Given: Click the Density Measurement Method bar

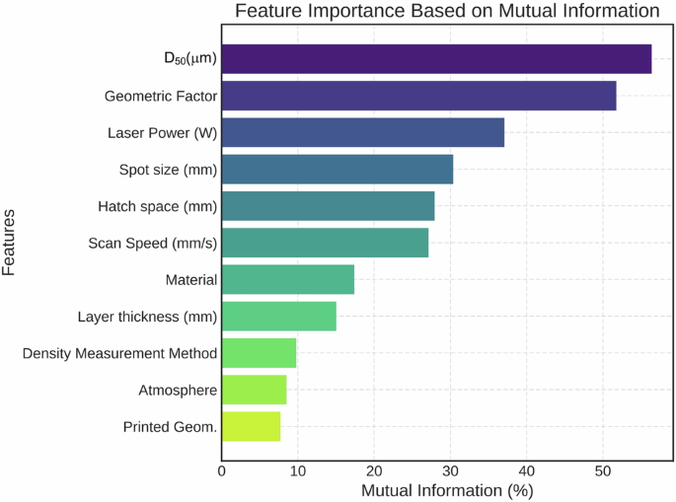Looking at the screenshot, I should [260, 353].
